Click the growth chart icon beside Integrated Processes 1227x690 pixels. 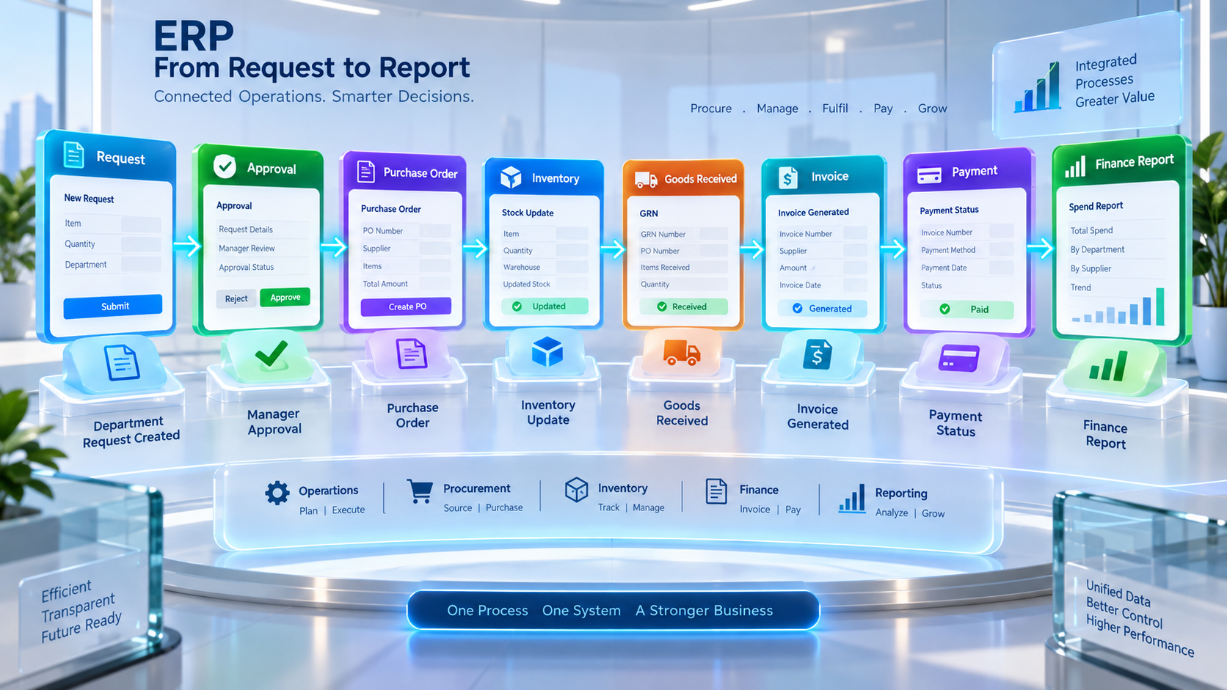(1038, 87)
